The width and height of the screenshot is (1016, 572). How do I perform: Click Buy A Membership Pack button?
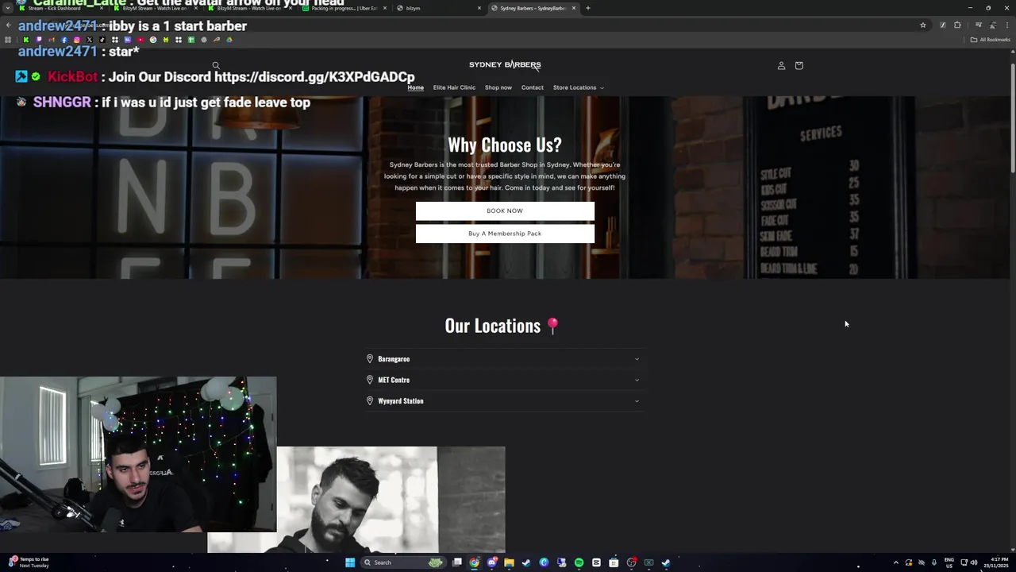(x=505, y=234)
